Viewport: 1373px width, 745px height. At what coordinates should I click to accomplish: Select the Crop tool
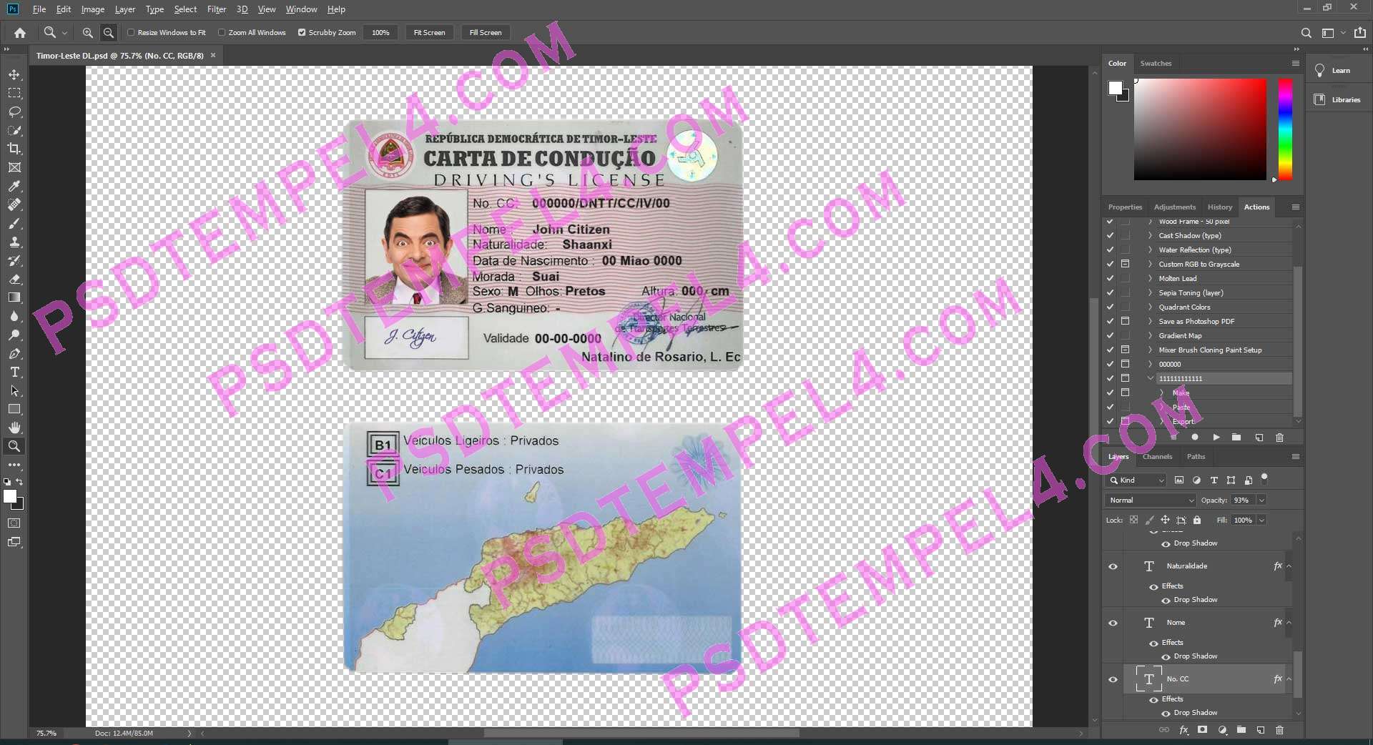click(14, 149)
